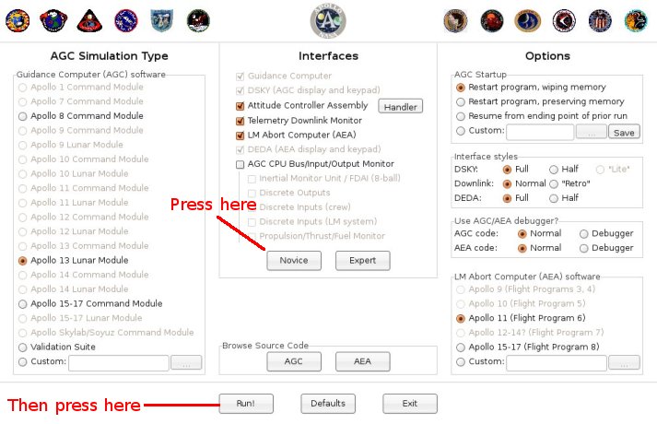Click the shield-shaped Apollo 10 patch

(162, 20)
